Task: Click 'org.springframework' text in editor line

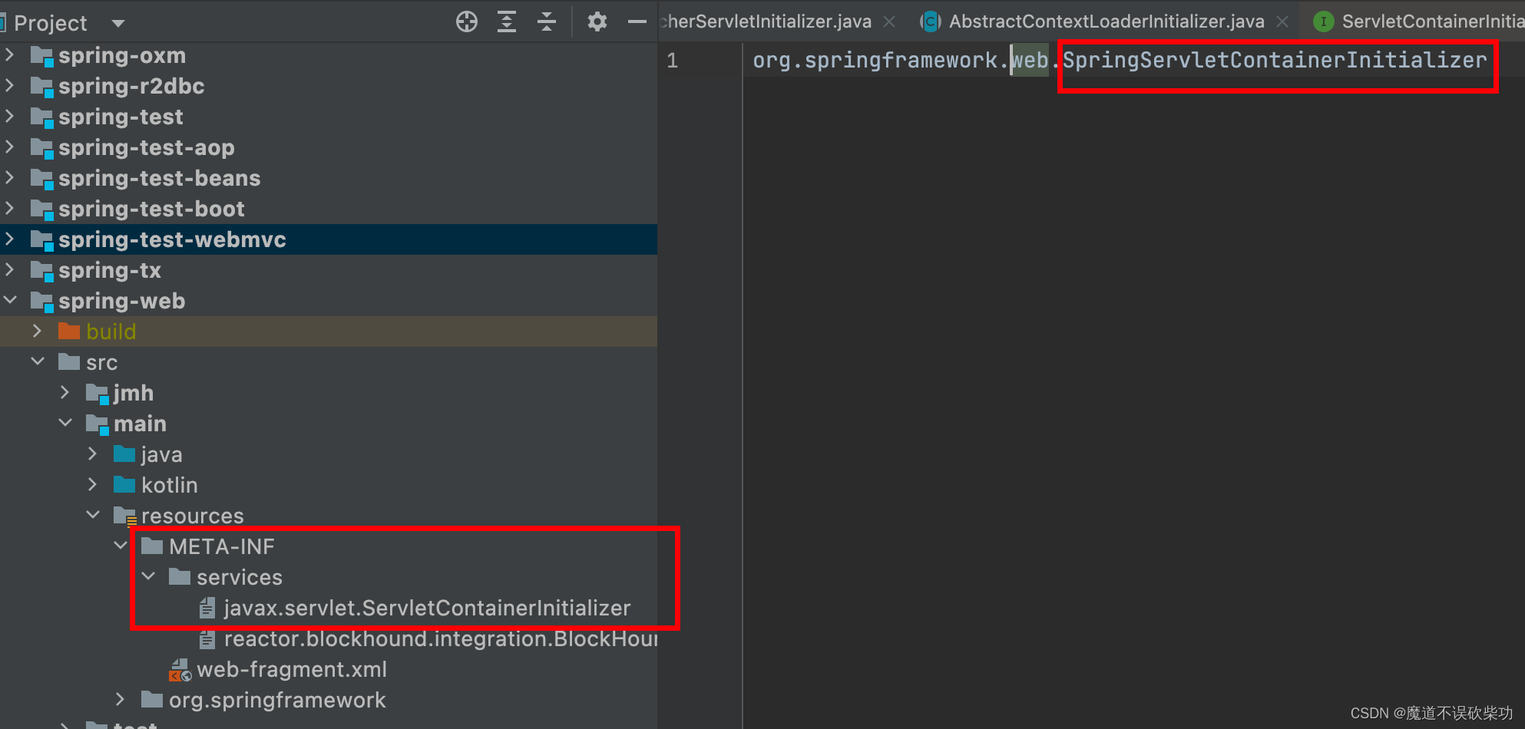Action: point(875,60)
